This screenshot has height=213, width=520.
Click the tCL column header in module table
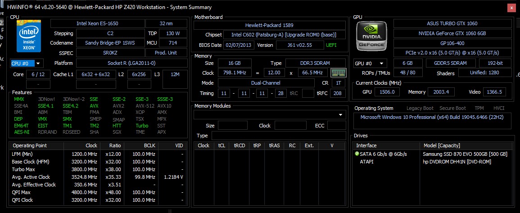pyautogui.click(x=222, y=145)
